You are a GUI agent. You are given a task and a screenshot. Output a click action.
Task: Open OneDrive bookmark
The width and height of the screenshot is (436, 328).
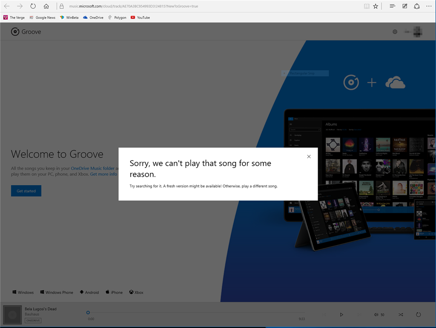(x=93, y=17)
